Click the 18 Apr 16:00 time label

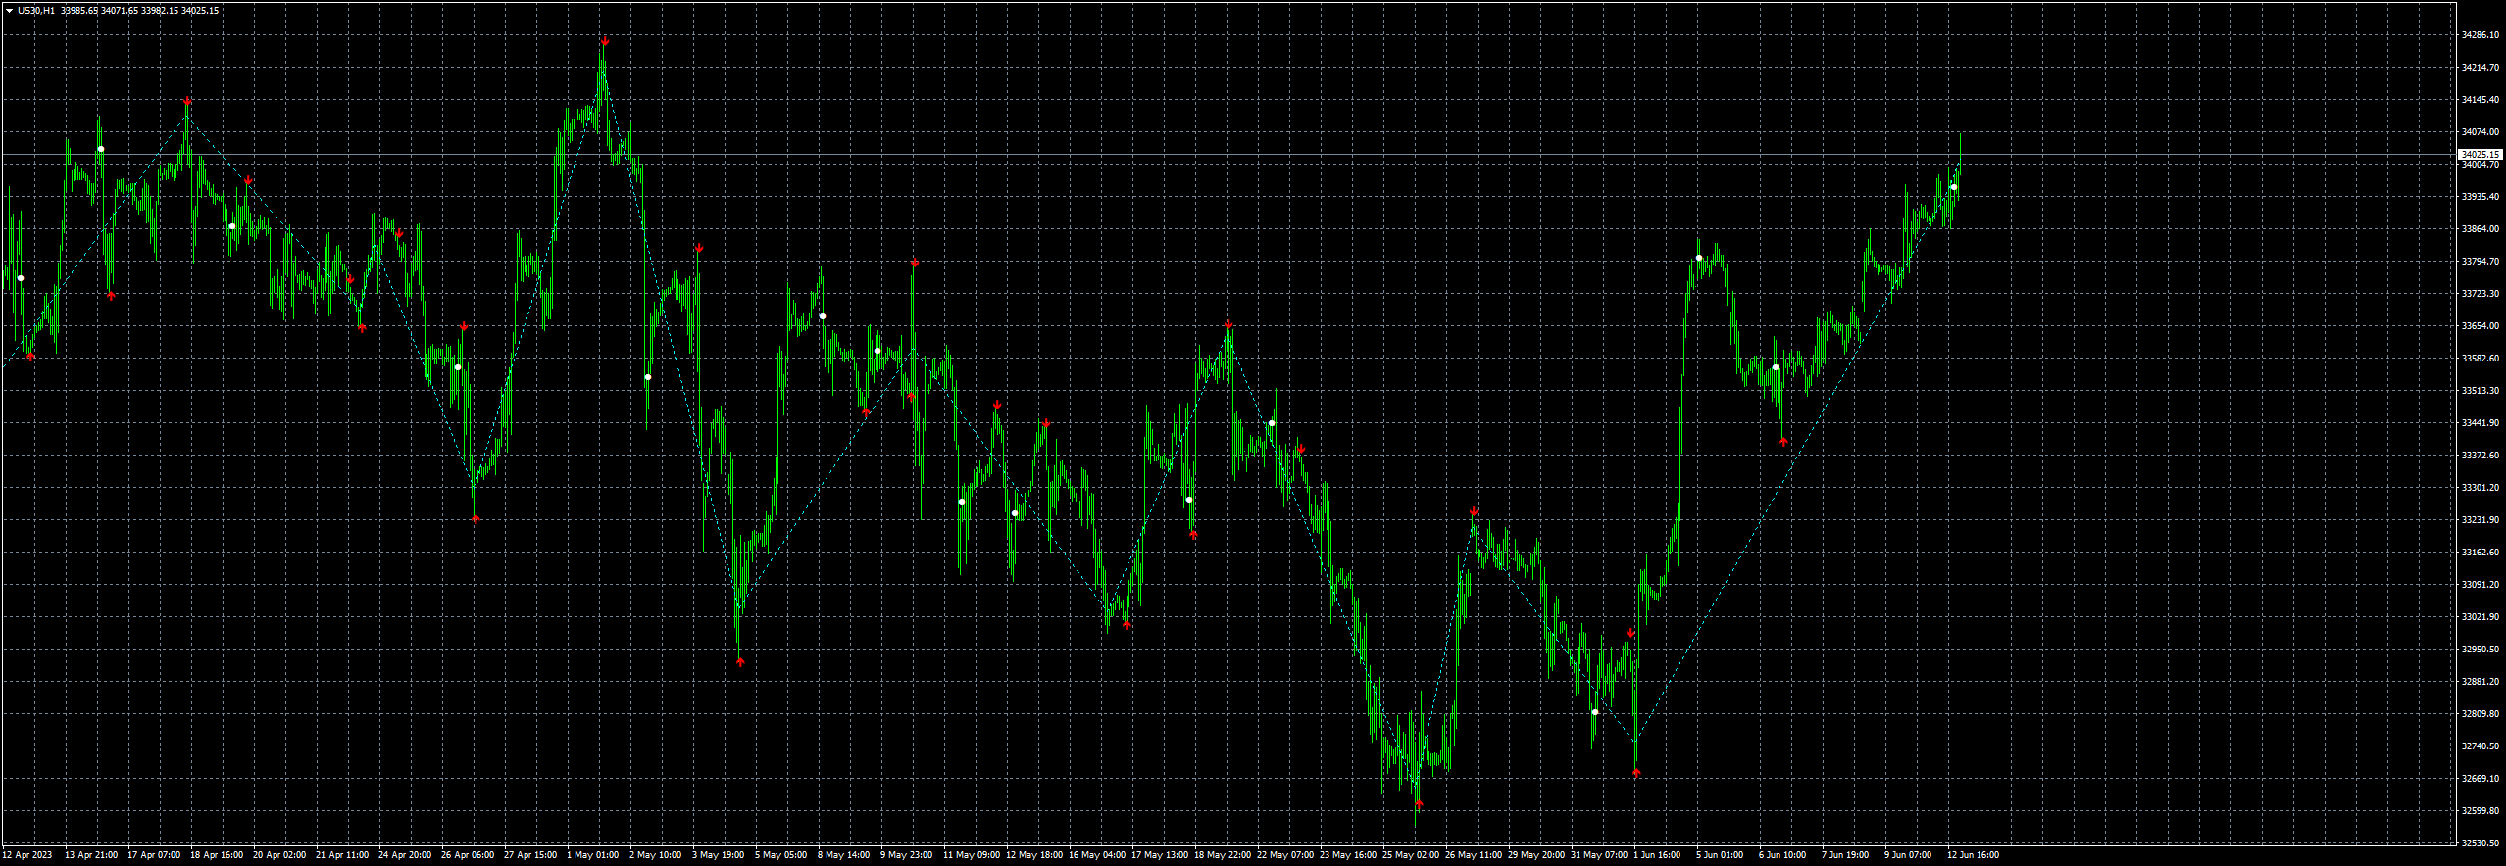tap(217, 855)
